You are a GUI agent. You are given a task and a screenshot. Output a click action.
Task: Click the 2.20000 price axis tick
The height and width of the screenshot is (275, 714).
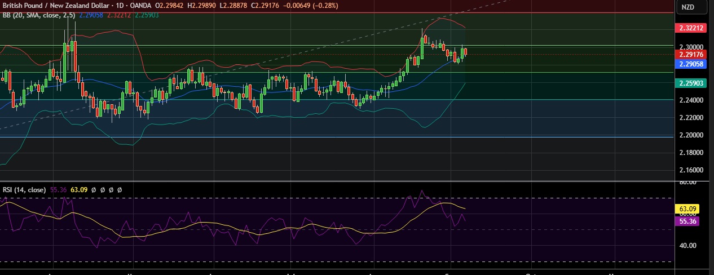(690, 135)
